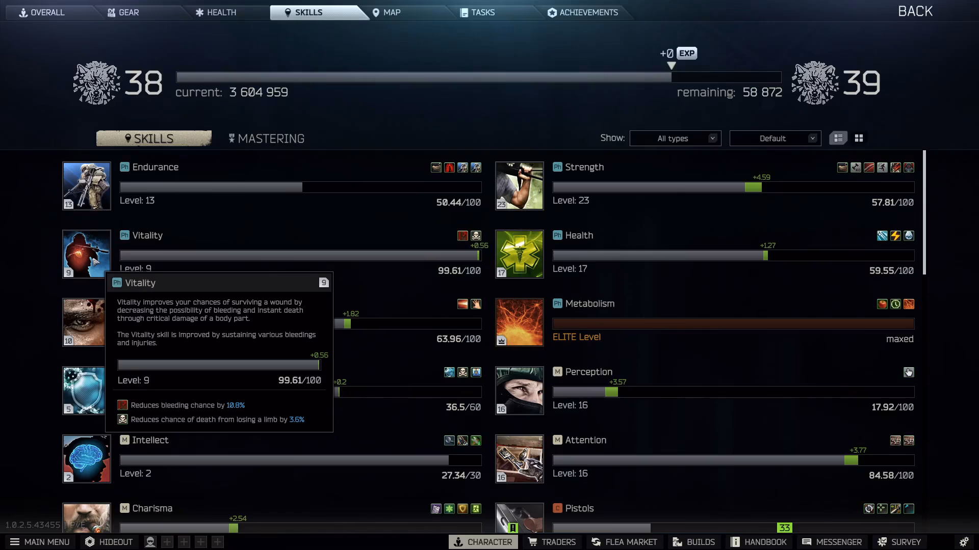
Task: Switch to the Mastering tab
Action: [266, 139]
